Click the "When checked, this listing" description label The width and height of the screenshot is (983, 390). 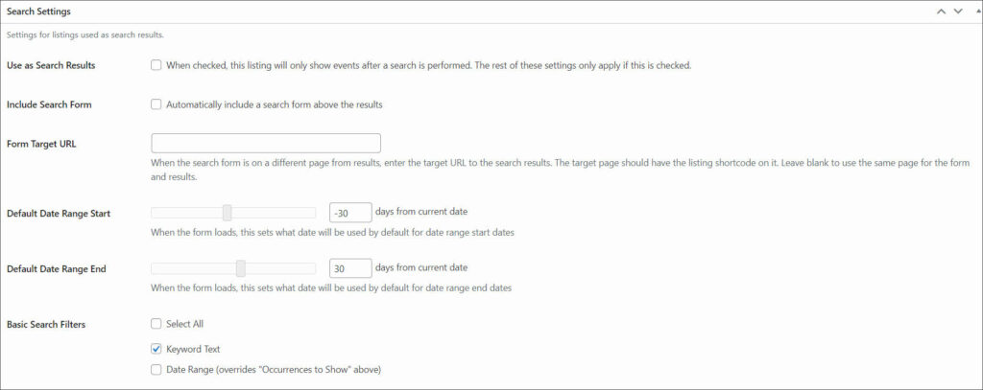point(429,65)
